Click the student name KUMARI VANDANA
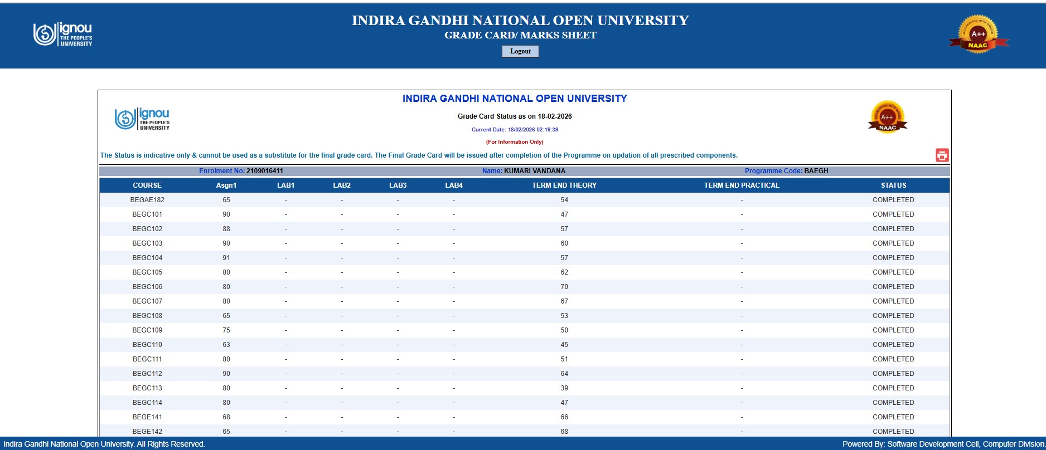The width and height of the screenshot is (1046, 450). tap(535, 171)
